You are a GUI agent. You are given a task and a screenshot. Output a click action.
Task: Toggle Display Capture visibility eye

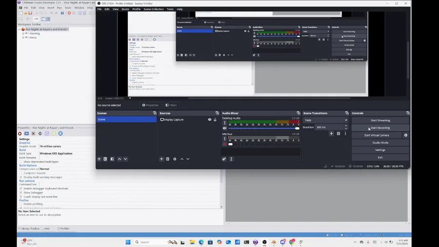[x=210, y=120]
